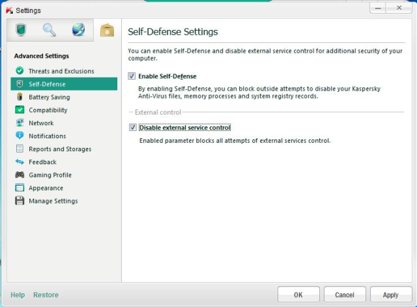Click the Apply button
Viewport: 417px width, 307px height.
tap(390, 295)
